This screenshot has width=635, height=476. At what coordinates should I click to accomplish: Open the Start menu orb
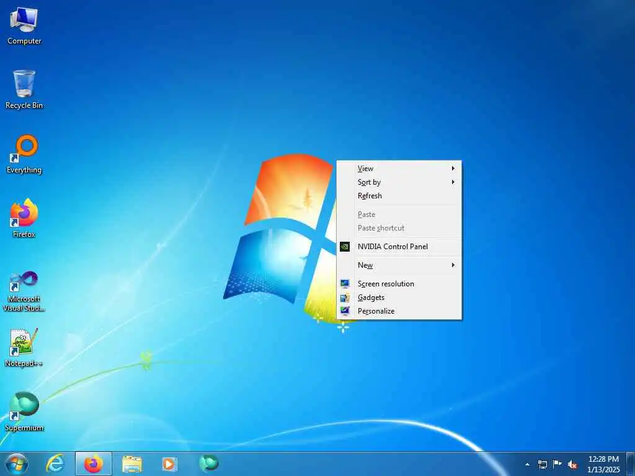17,464
